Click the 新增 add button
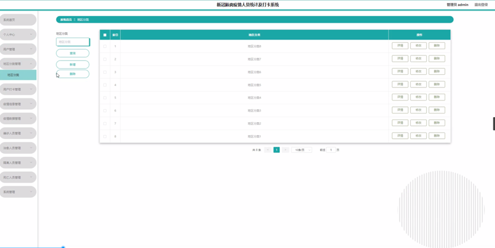This screenshot has height=248, width=495. click(73, 64)
